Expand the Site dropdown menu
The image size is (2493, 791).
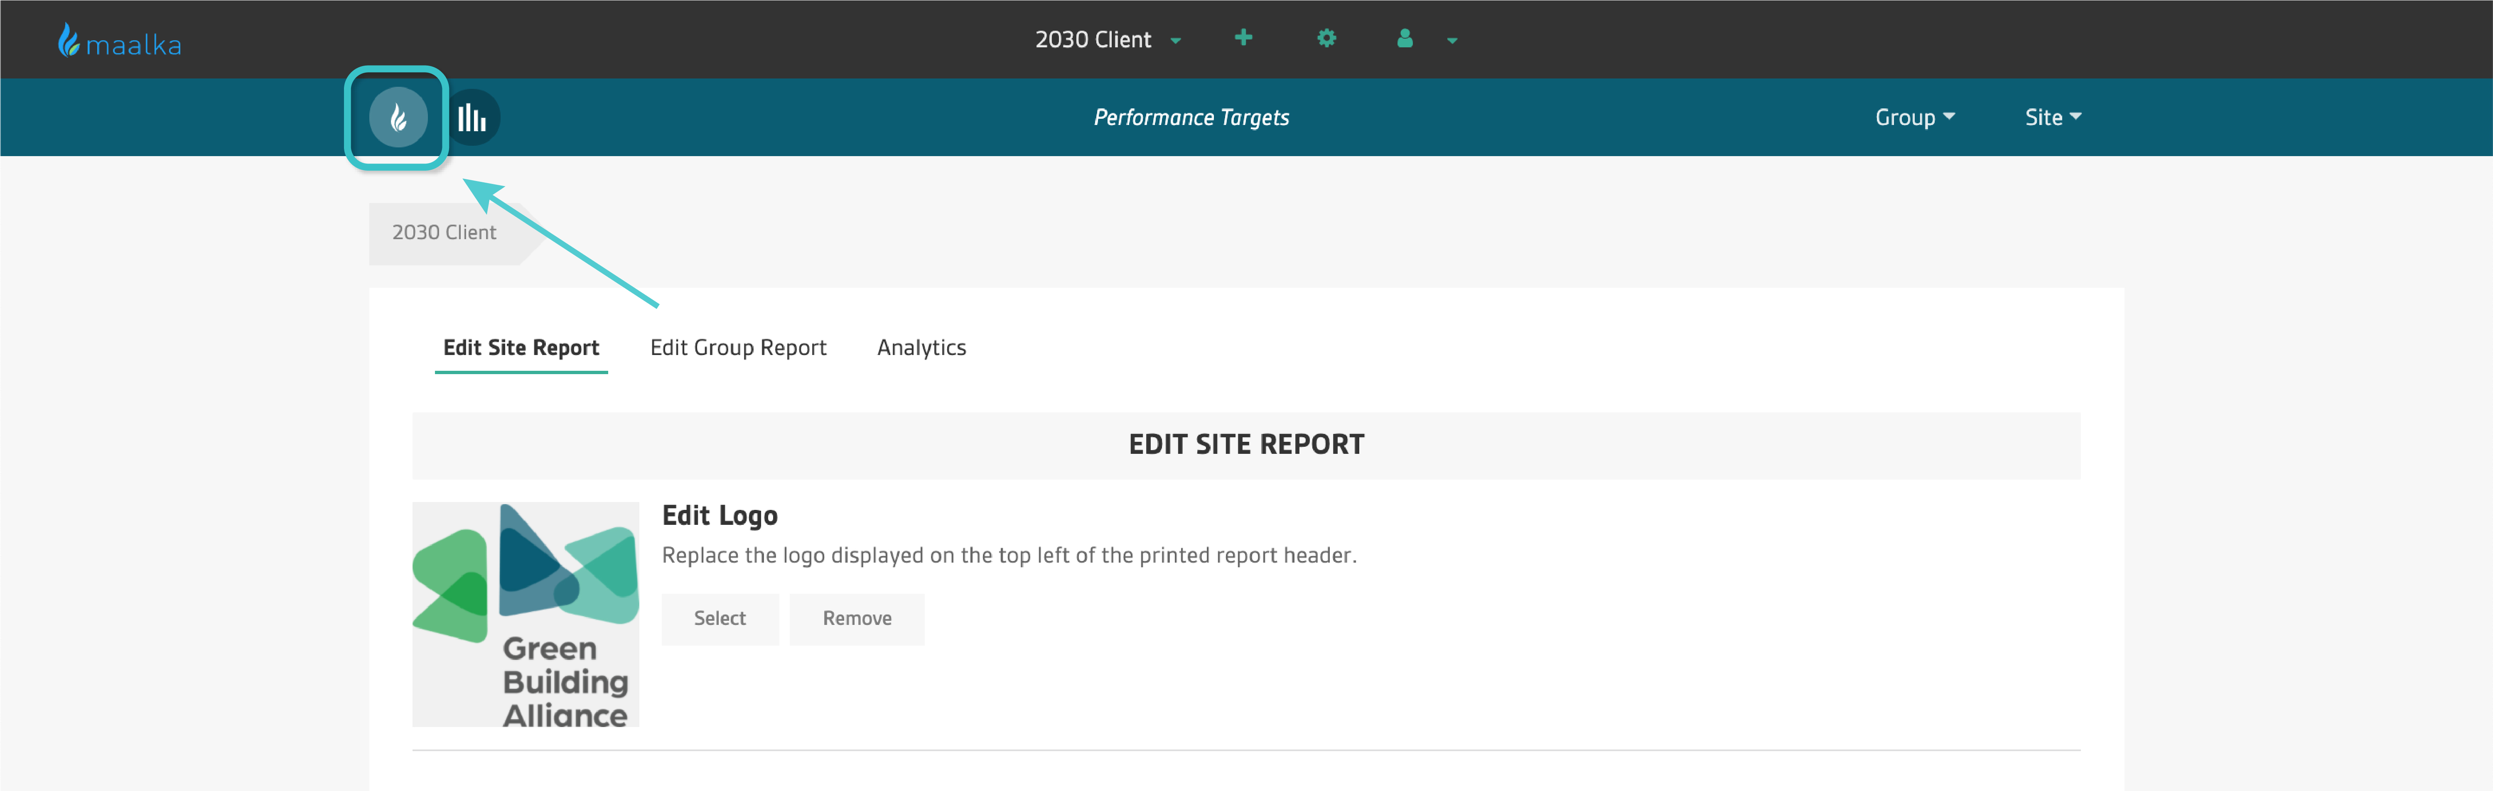[x=2053, y=117]
